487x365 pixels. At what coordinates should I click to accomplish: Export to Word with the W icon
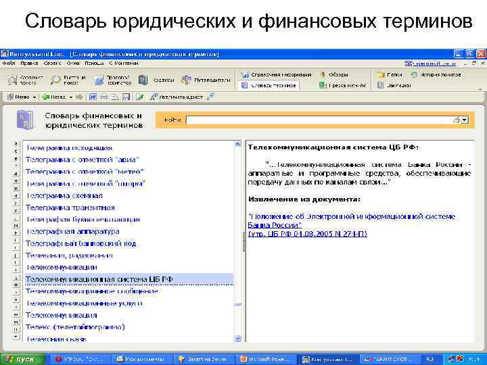click(93, 97)
